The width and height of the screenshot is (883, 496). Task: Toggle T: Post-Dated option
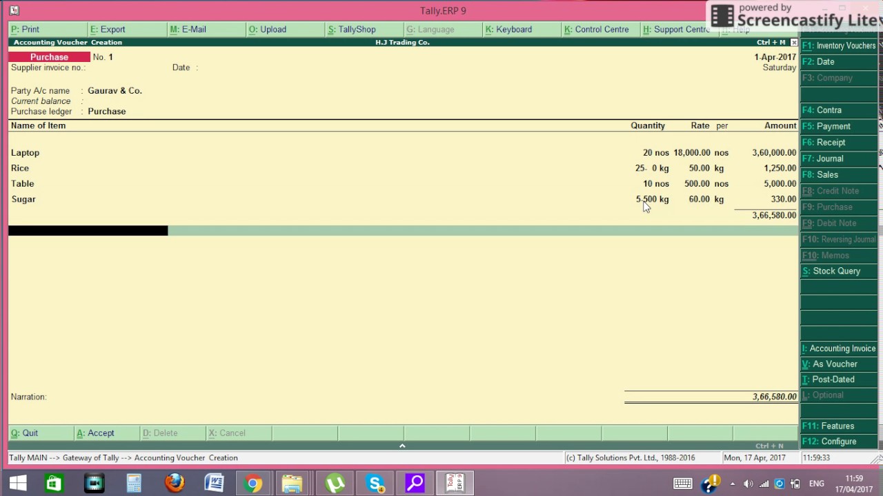839,380
